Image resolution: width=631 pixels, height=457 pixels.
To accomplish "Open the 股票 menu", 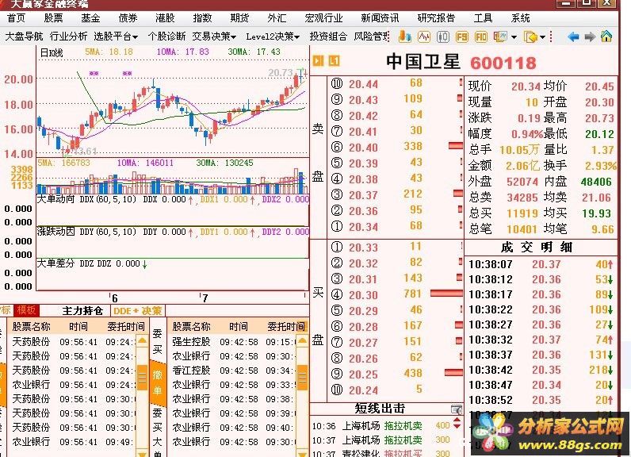I will pyautogui.click(x=54, y=18).
